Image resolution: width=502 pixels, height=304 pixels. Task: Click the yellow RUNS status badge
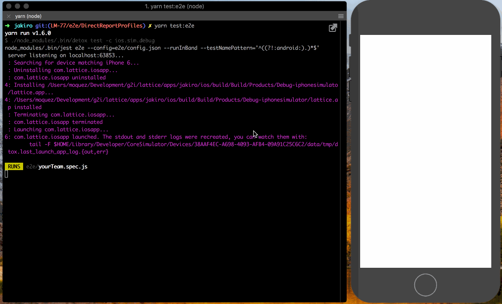click(x=14, y=167)
